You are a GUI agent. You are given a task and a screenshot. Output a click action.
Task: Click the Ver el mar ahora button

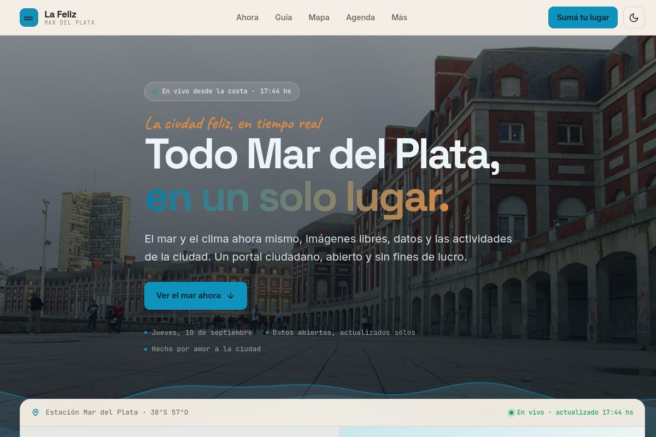(x=196, y=296)
